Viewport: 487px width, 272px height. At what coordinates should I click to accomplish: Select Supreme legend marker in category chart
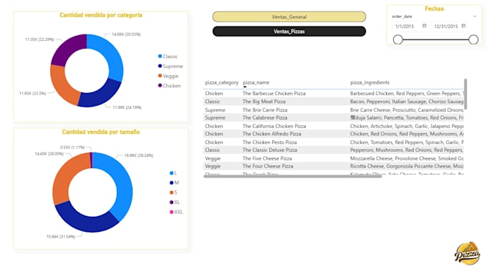pyautogui.click(x=160, y=66)
